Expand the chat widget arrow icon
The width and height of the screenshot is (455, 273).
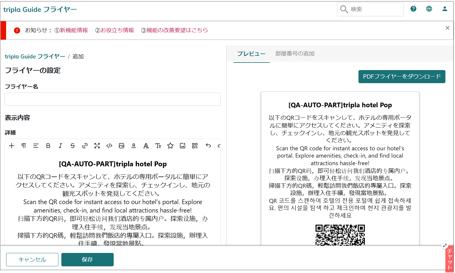point(445,246)
